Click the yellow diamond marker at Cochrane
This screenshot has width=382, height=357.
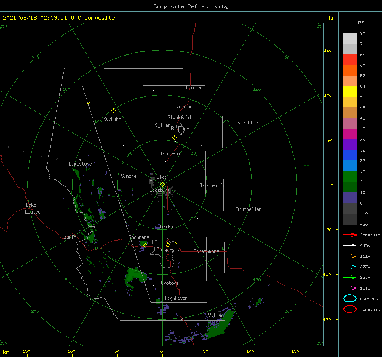click(x=145, y=245)
